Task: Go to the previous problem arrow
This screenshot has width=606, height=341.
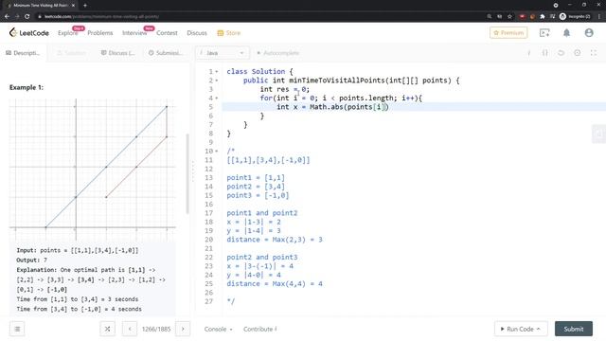Action: (x=130, y=329)
